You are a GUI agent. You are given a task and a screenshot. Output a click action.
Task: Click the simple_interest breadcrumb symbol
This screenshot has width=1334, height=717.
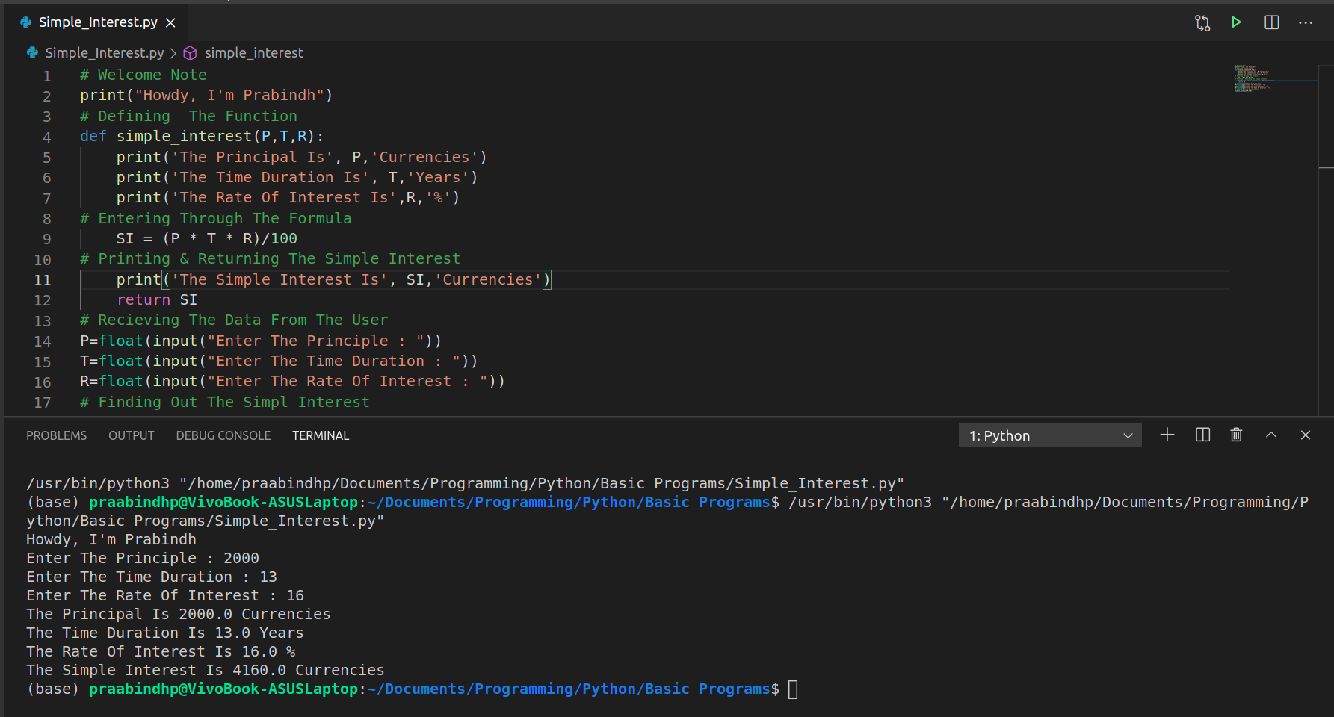click(x=253, y=53)
